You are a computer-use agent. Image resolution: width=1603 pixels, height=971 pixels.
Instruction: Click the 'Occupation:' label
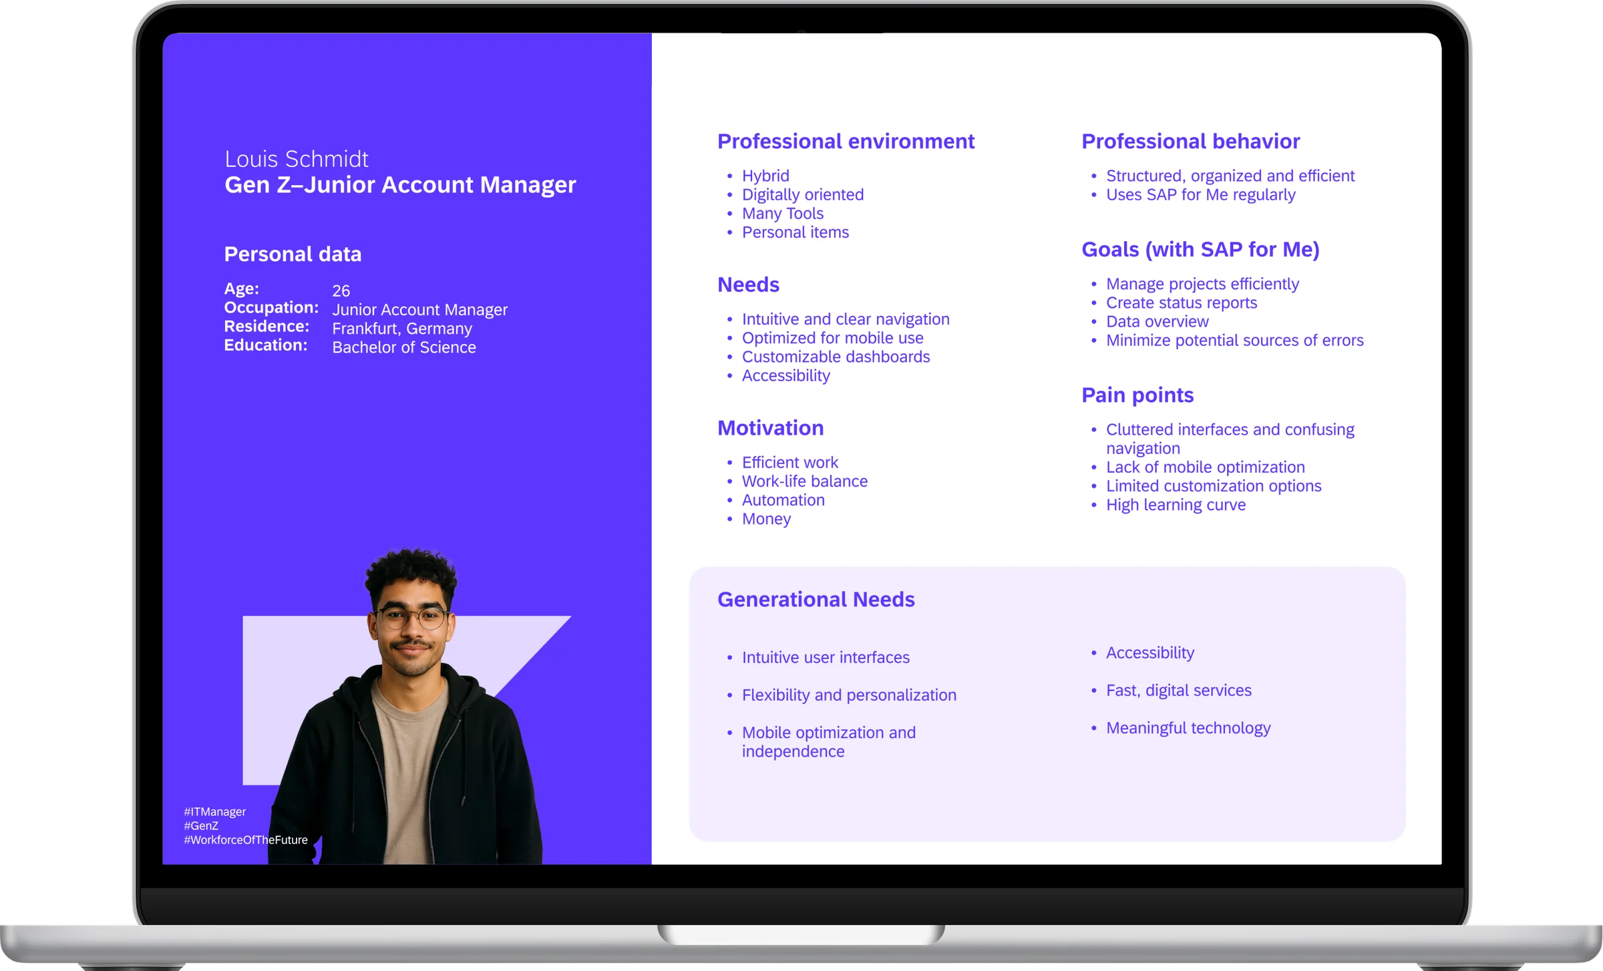(x=271, y=307)
